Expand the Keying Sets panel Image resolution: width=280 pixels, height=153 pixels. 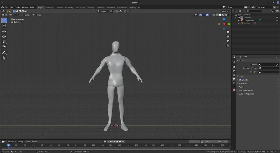click(243, 83)
